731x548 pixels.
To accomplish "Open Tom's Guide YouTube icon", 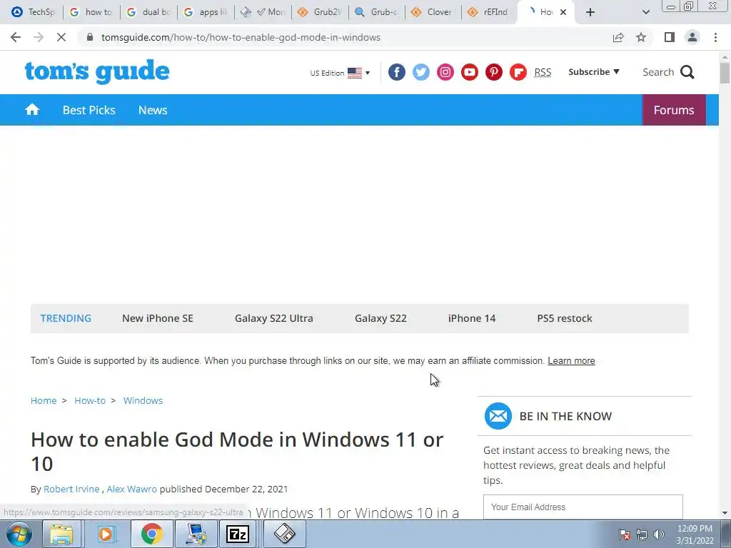I will click(x=470, y=72).
